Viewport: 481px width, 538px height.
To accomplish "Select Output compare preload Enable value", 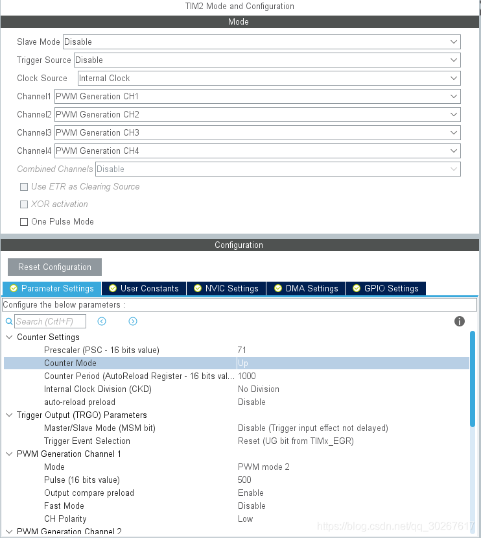I will [x=251, y=493].
